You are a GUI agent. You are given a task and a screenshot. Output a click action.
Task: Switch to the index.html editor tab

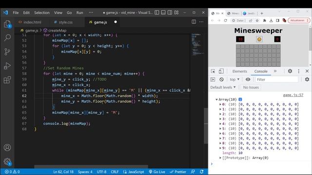tap(30, 22)
